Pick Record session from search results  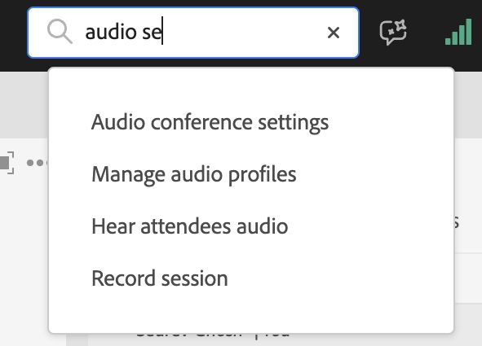(x=160, y=278)
